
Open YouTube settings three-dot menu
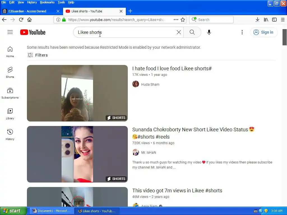pyautogui.click(x=242, y=32)
